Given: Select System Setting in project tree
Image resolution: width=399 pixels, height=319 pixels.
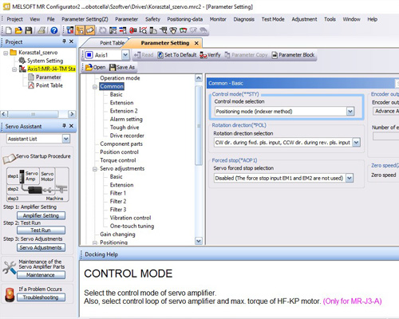Looking at the screenshot, I should coord(41,61).
